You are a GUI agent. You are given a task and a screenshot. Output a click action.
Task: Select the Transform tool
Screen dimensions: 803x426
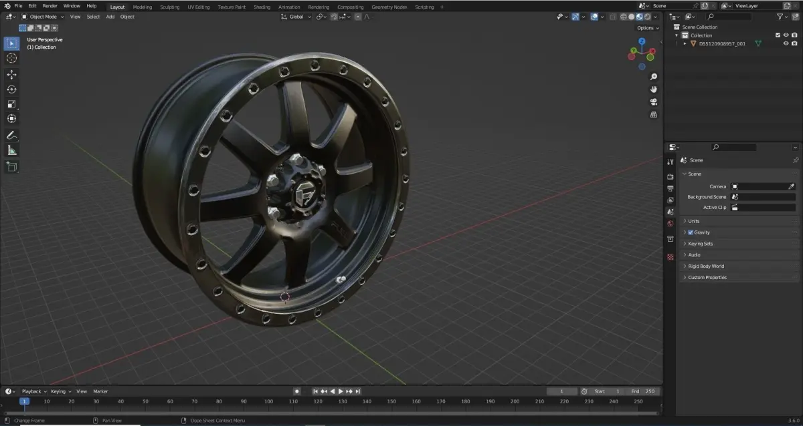pyautogui.click(x=11, y=119)
